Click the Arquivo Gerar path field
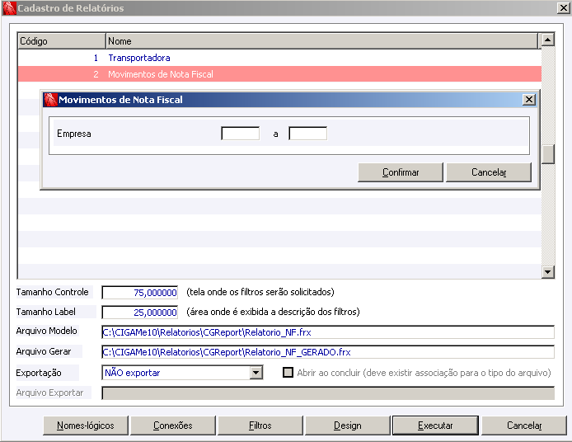572x442 pixels. click(x=328, y=352)
